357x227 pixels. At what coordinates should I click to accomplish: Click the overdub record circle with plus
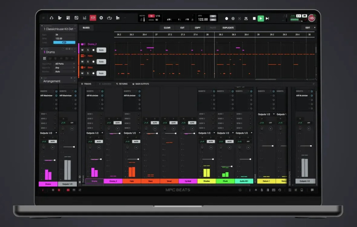pos(233,18)
